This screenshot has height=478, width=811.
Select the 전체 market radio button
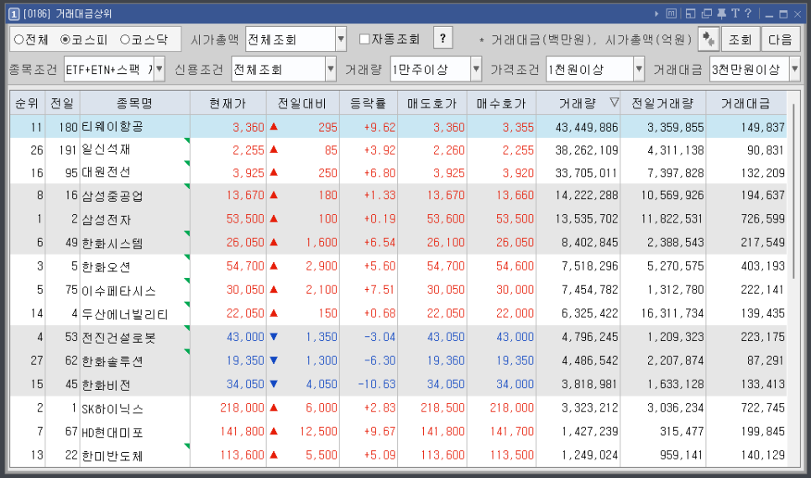click(18, 39)
